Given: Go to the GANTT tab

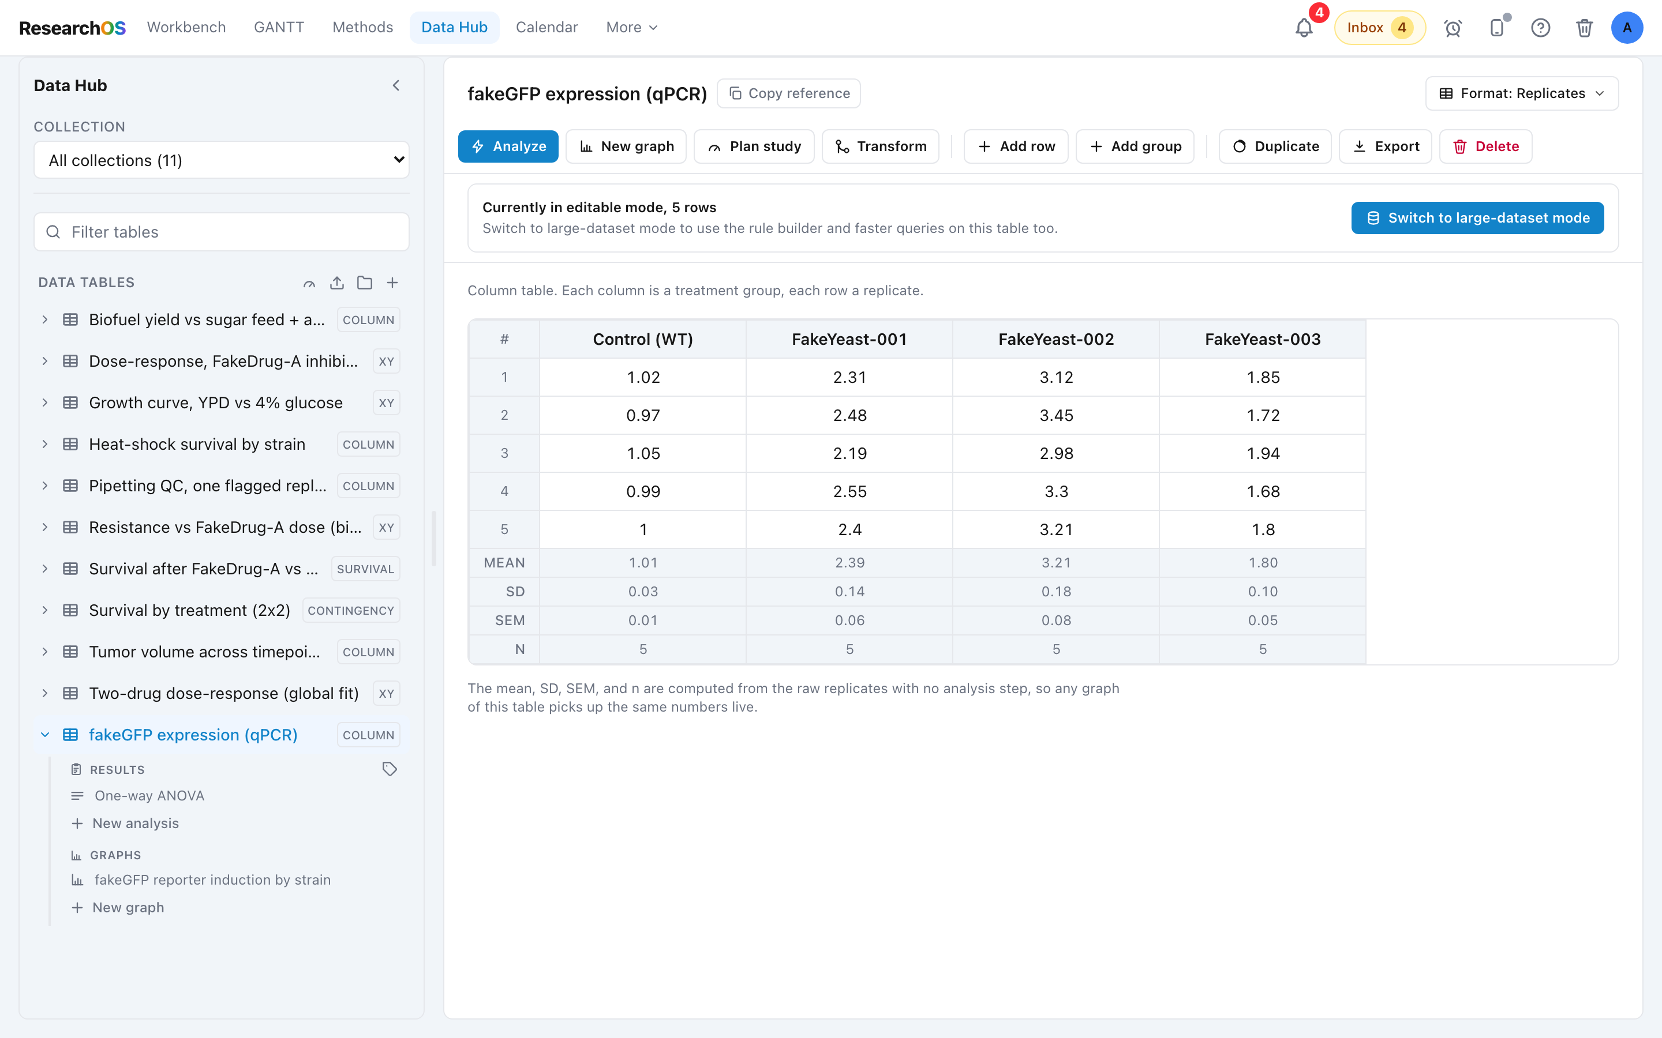Looking at the screenshot, I should [x=279, y=28].
